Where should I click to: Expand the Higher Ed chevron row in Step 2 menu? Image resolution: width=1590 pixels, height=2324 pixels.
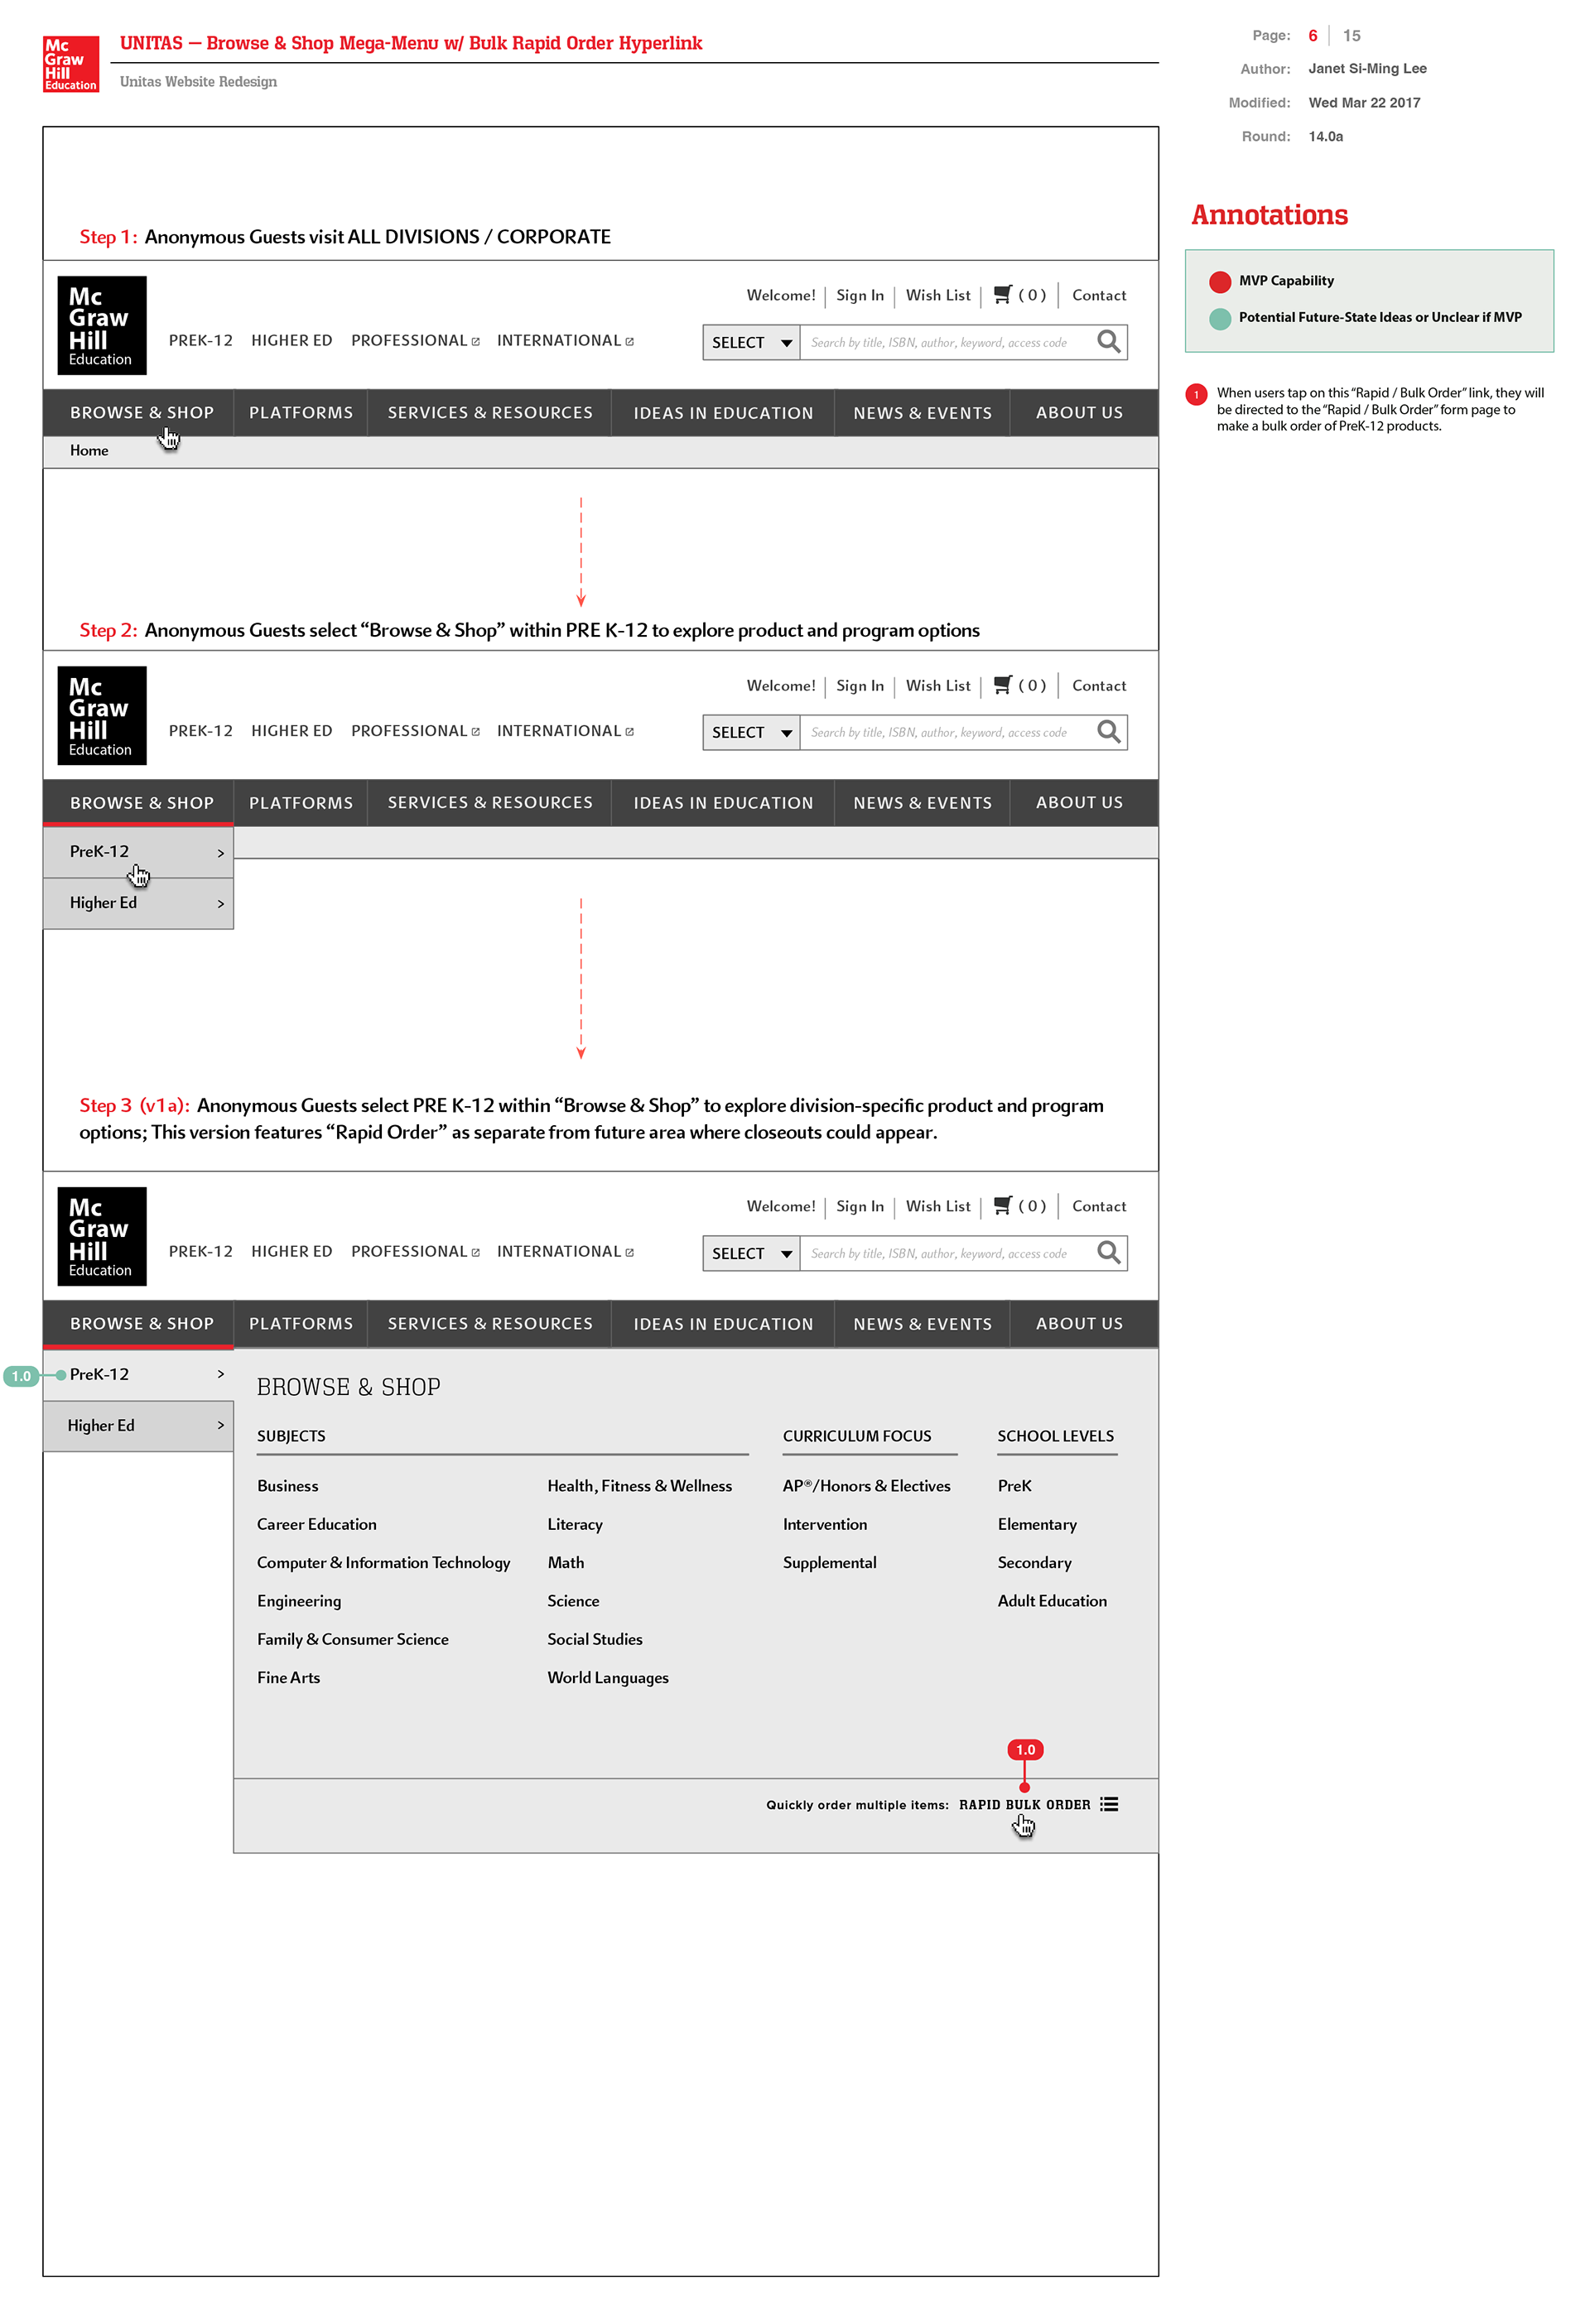point(139,904)
